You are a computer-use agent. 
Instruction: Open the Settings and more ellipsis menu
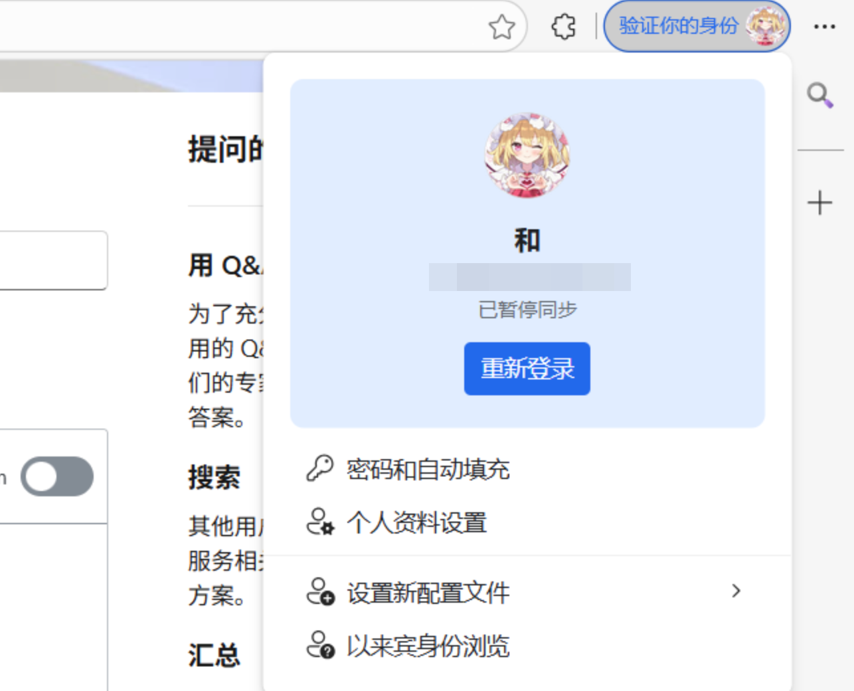tap(824, 27)
